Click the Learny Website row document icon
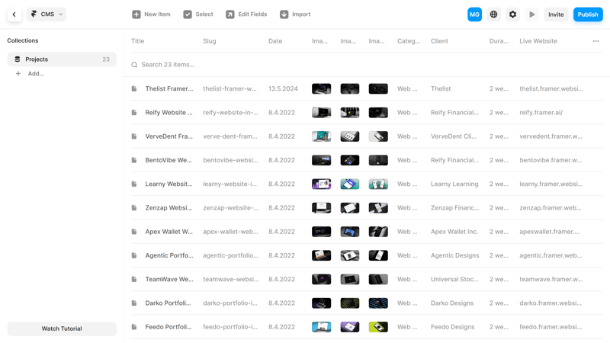610x343 pixels. click(x=134, y=184)
